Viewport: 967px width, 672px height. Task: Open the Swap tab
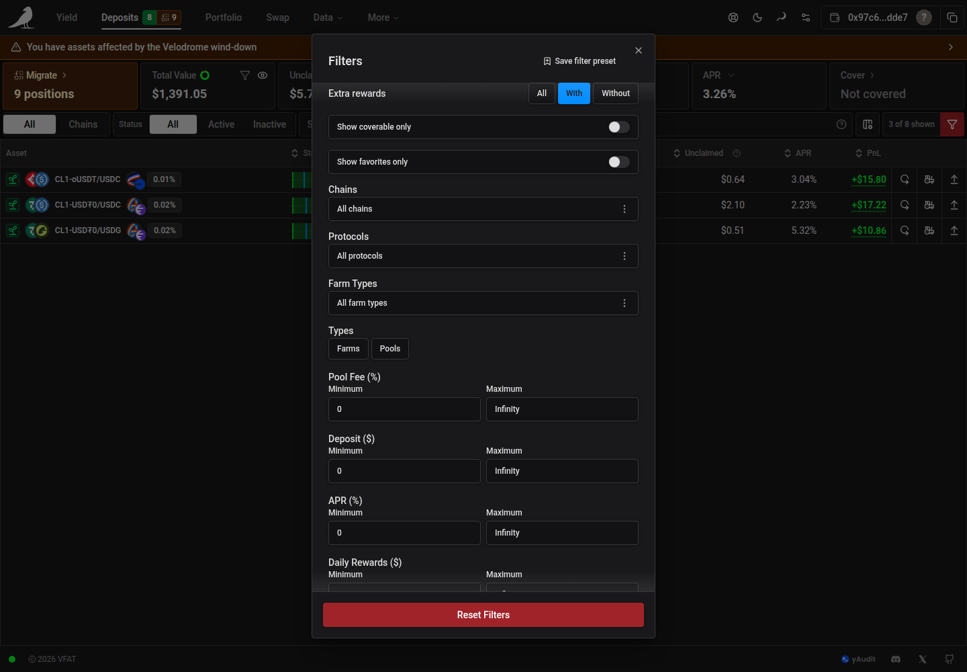tap(277, 17)
